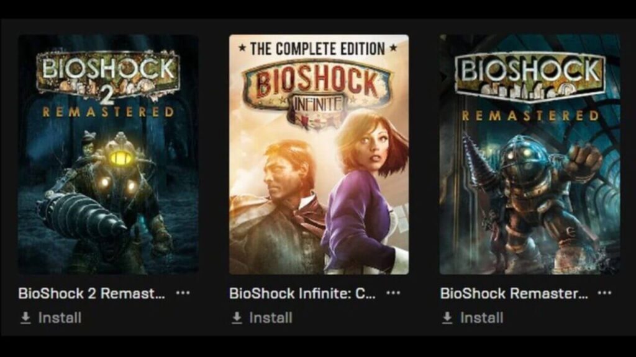The width and height of the screenshot is (636, 357).
Task: Click "The Complete Edition" banner on the Infinite cover
Action: (317, 49)
